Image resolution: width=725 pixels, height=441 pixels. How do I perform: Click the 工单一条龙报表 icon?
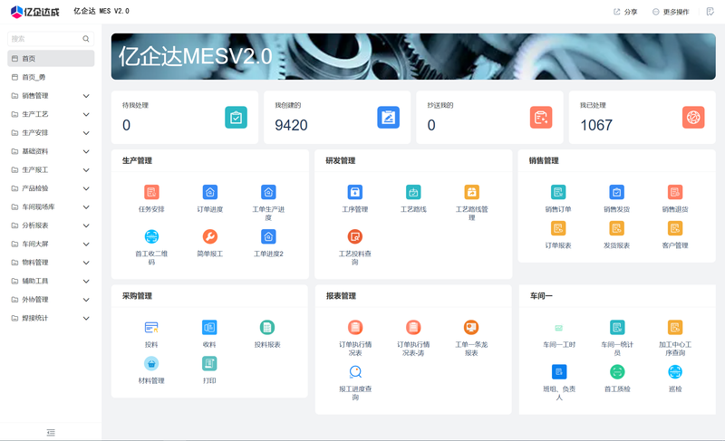(470, 327)
